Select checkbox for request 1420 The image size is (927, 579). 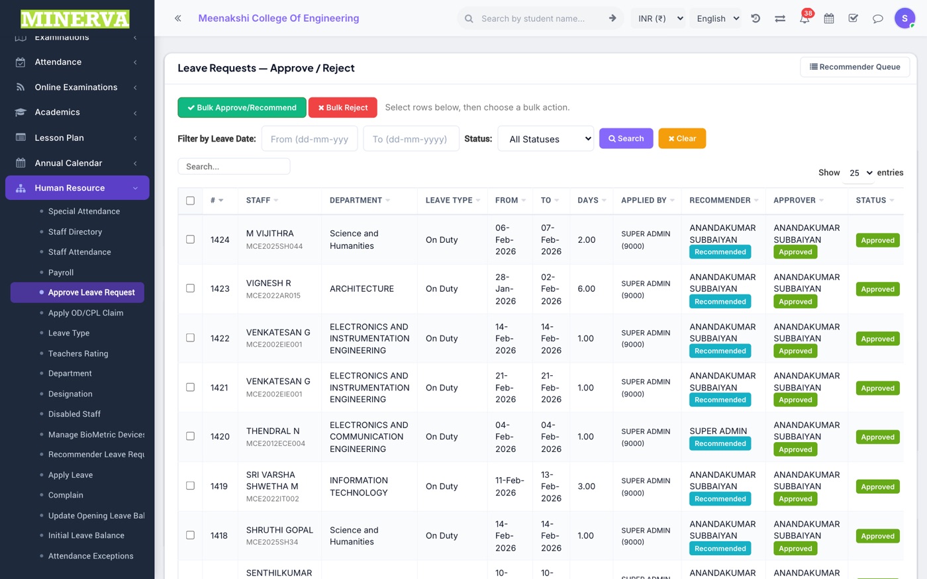click(190, 437)
